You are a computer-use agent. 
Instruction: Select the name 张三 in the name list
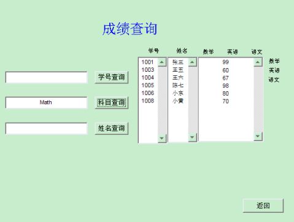(177, 62)
